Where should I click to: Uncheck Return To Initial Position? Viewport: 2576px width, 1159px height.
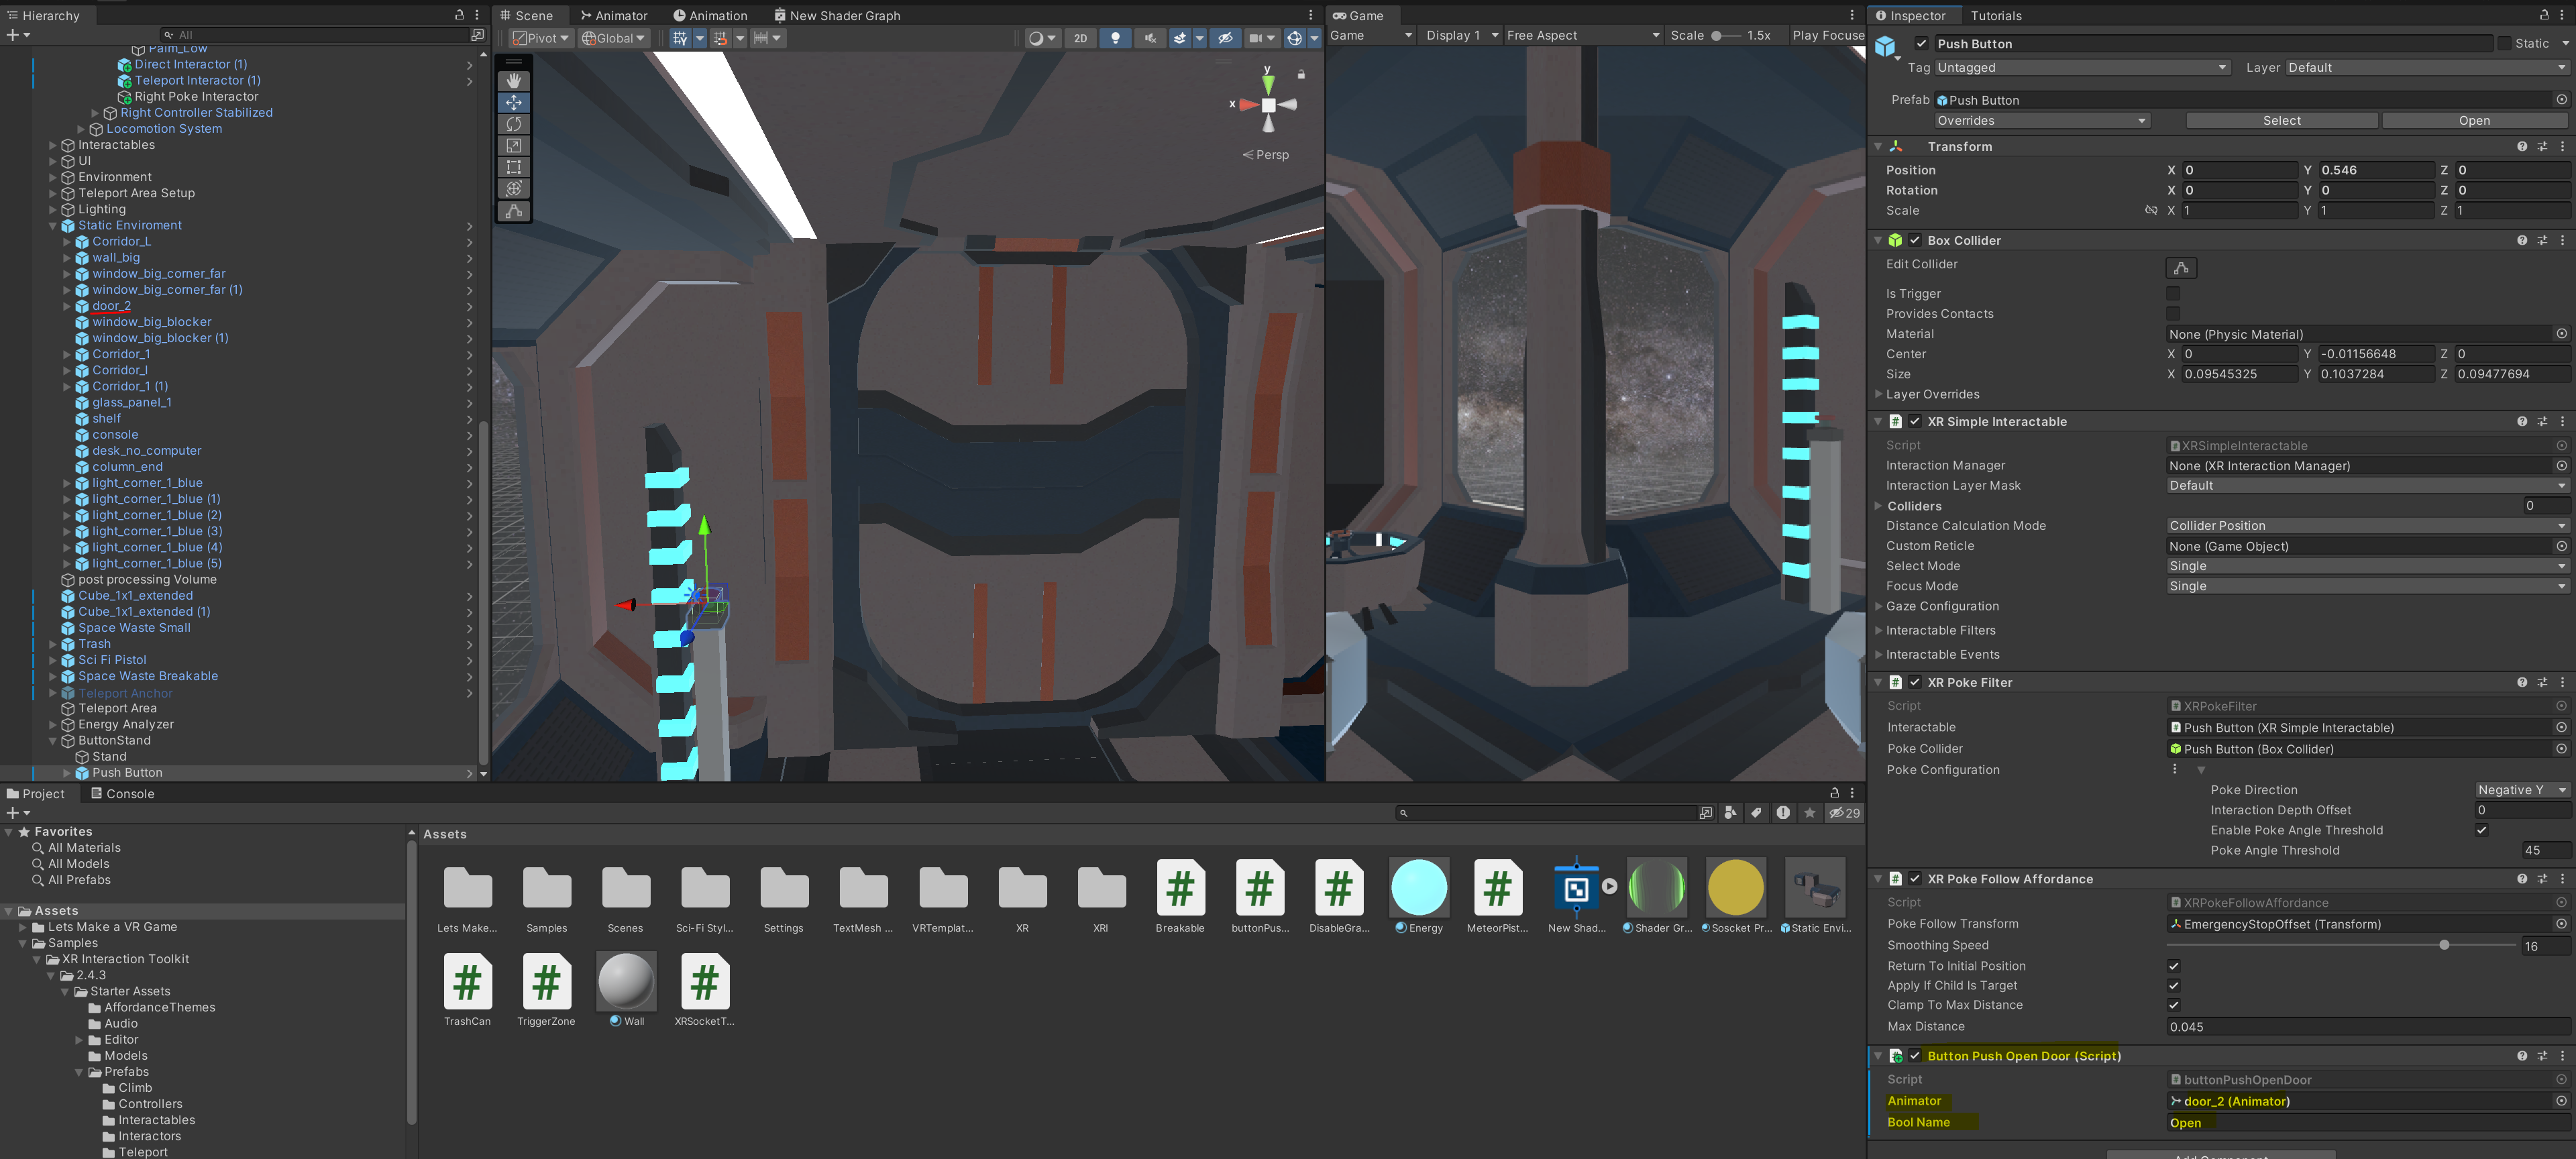(2173, 966)
